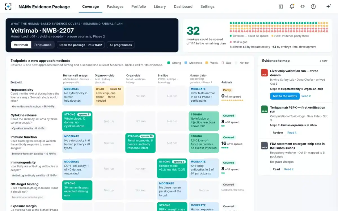338x211 pixels.
Task: Open the layout panel icon
Action: [x=281, y=6]
